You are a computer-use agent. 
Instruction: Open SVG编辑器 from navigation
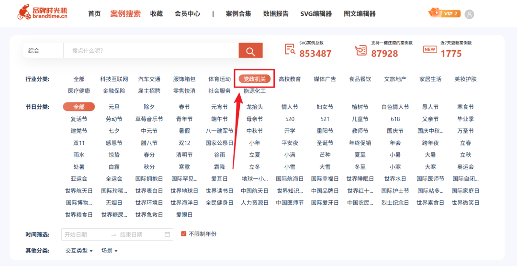tap(316, 14)
